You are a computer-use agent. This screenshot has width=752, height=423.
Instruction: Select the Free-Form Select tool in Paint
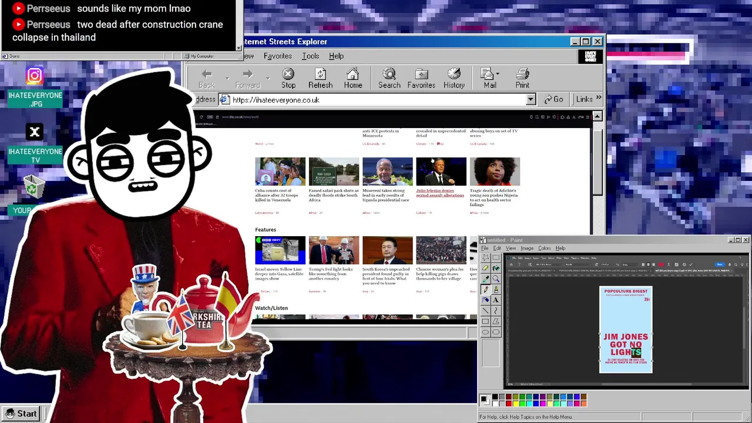tap(485, 257)
